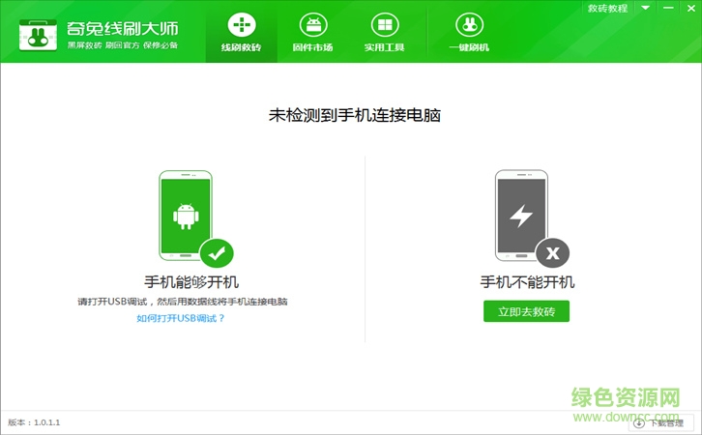
Task: Open the 救砖教程 link in title bar
Action: (607, 8)
